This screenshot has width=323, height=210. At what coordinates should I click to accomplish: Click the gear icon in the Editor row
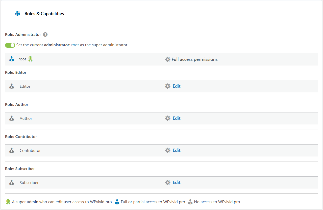(x=167, y=86)
